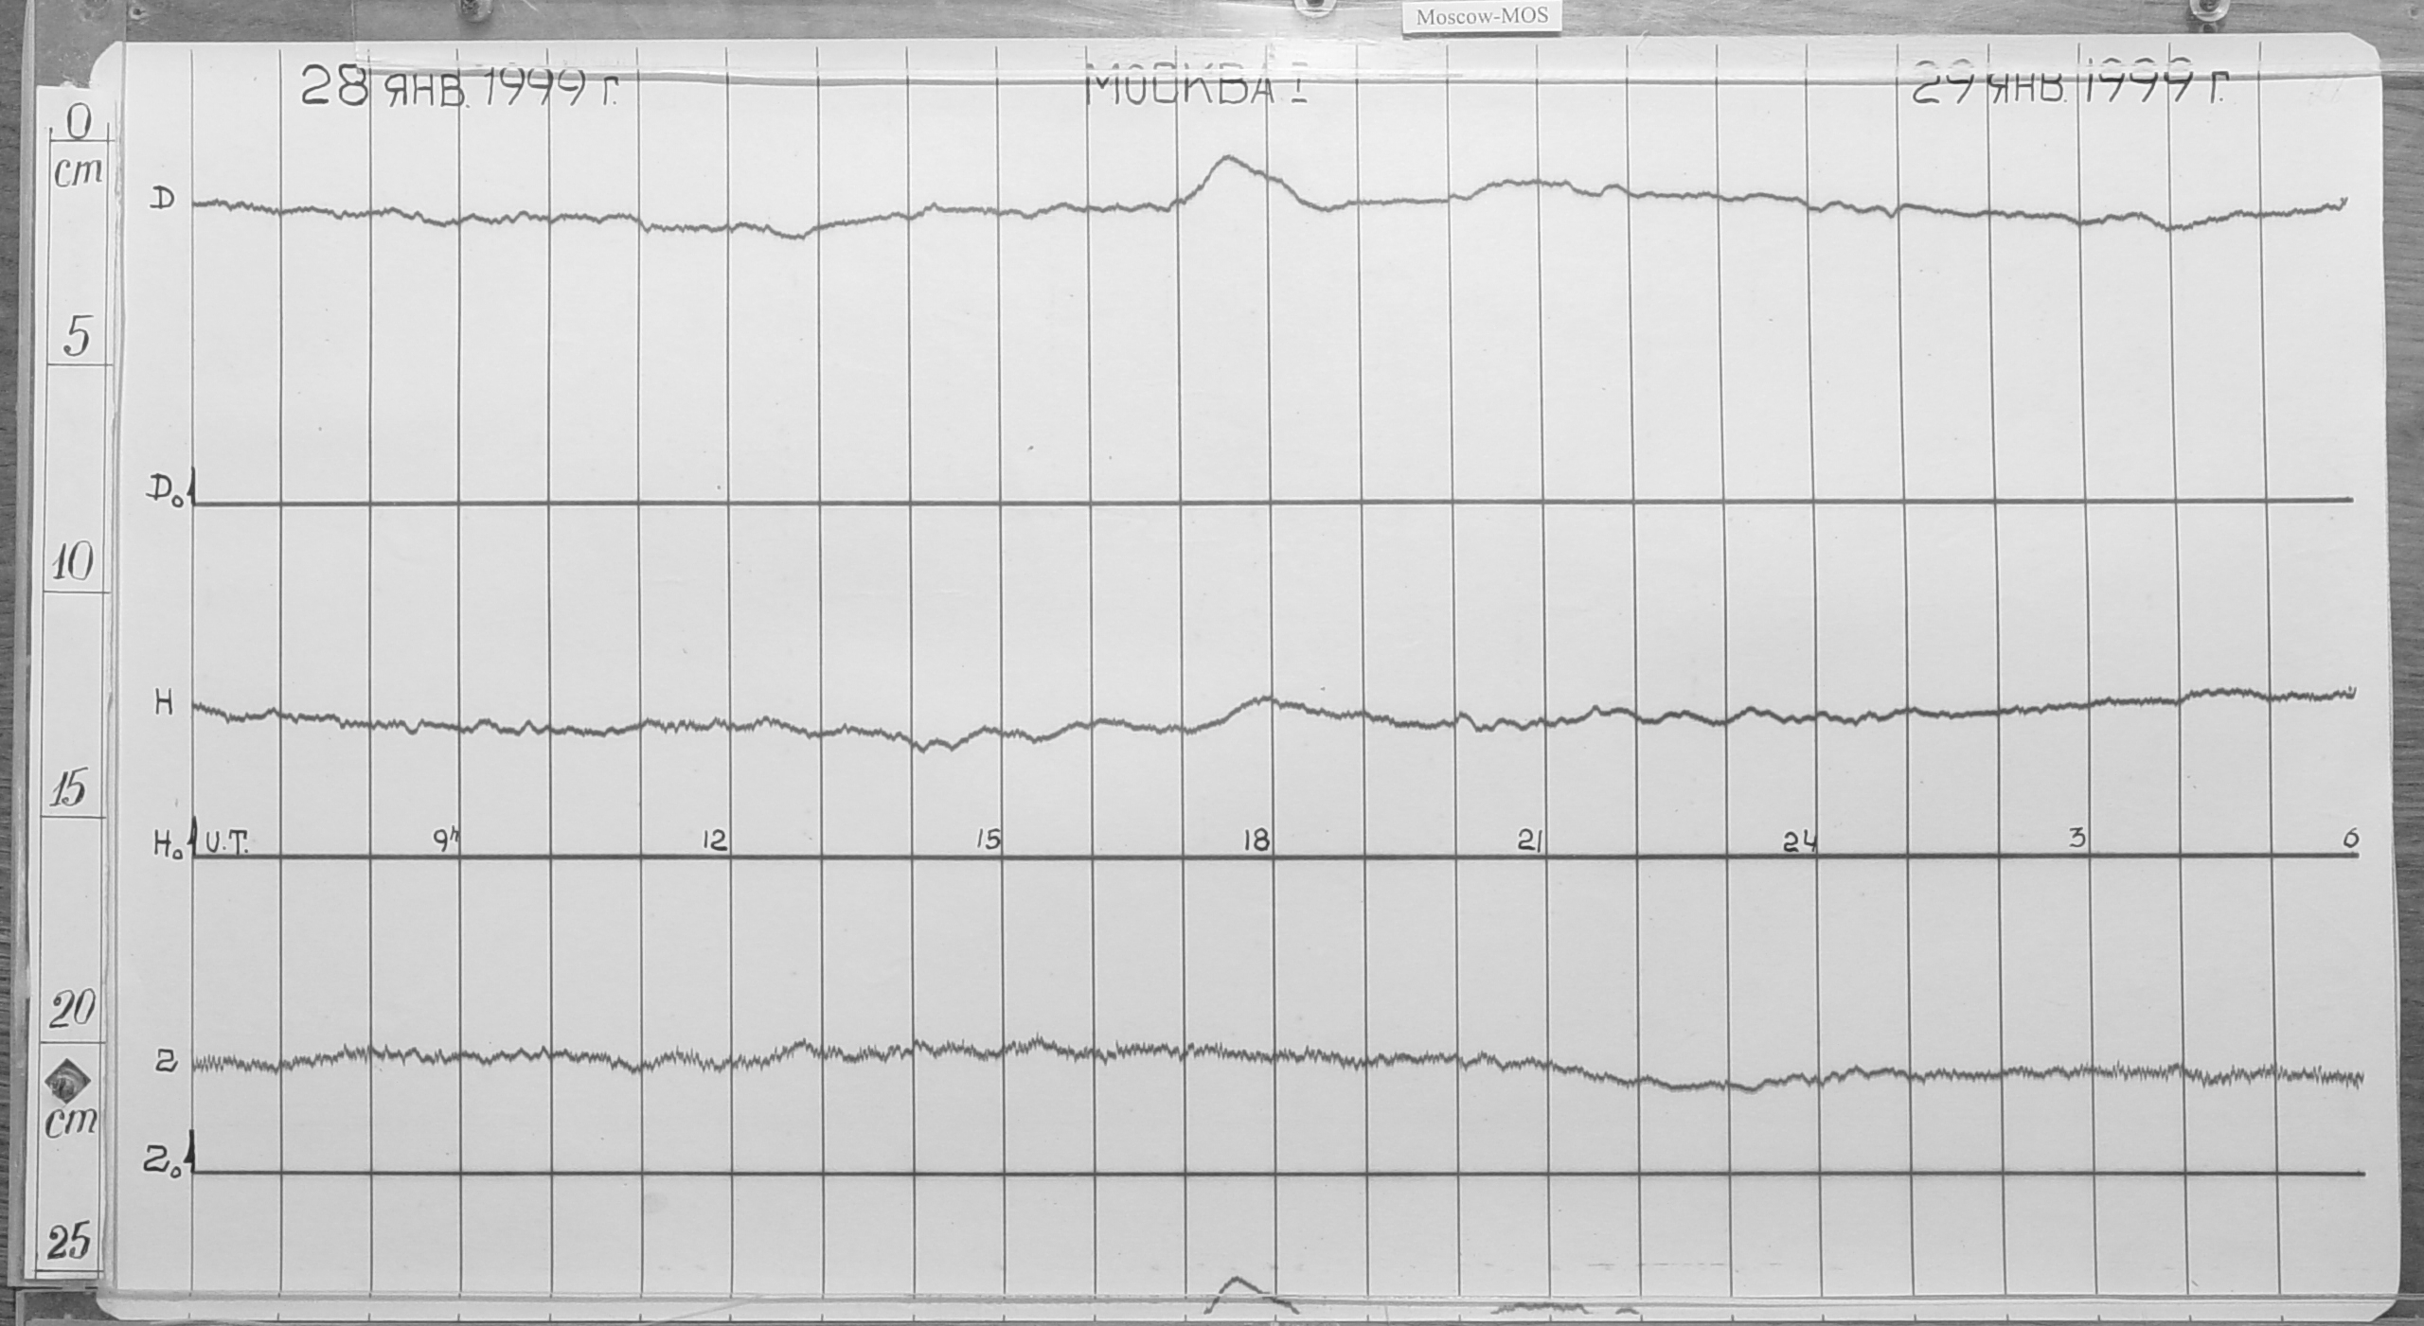
Task: Select the 28 ЯНВ. 1999 date heading
Action: click(459, 89)
